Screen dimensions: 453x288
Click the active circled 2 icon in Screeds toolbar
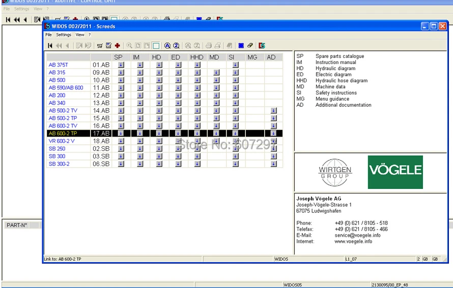coord(176,46)
